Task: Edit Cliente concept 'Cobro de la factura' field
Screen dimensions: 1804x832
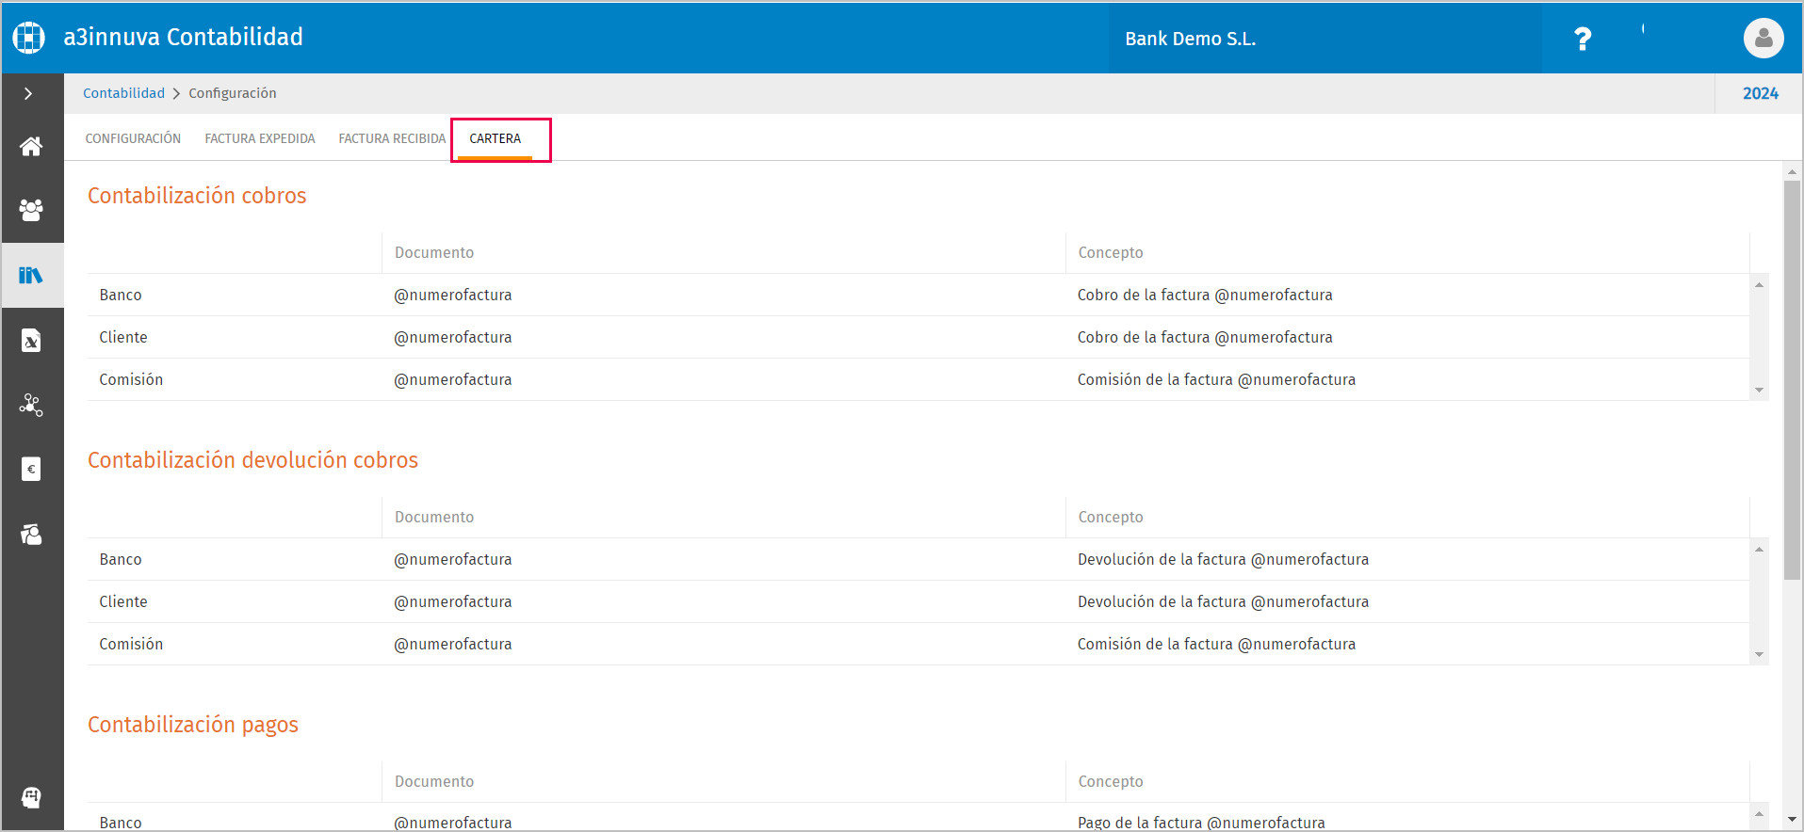Action: [x=1407, y=337]
